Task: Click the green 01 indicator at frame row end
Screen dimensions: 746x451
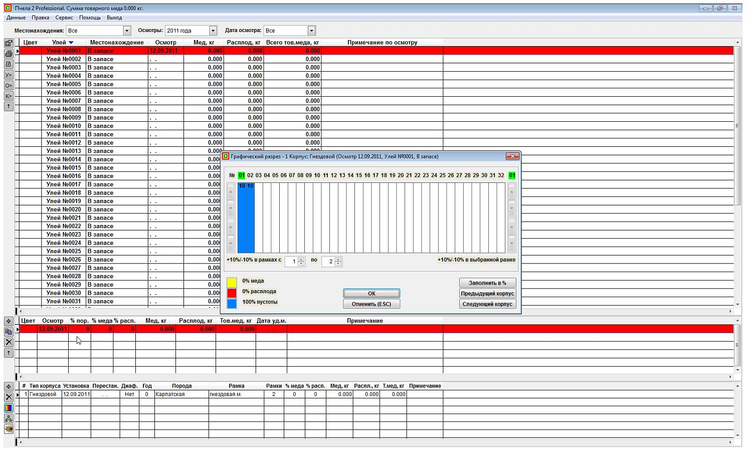Action: 512,175
